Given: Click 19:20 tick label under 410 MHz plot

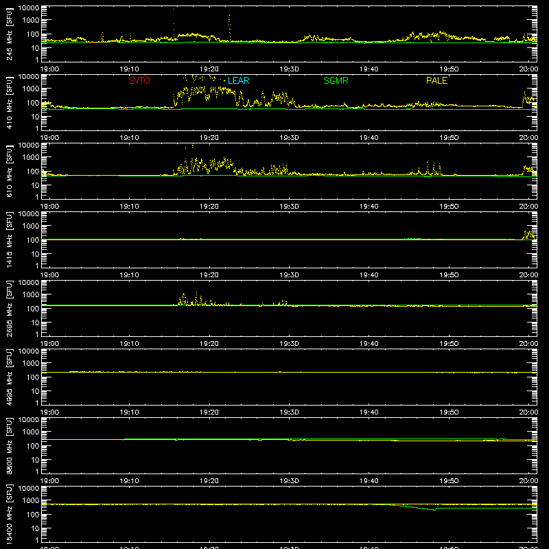Looking at the screenshot, I should click(x=209, y=138).
